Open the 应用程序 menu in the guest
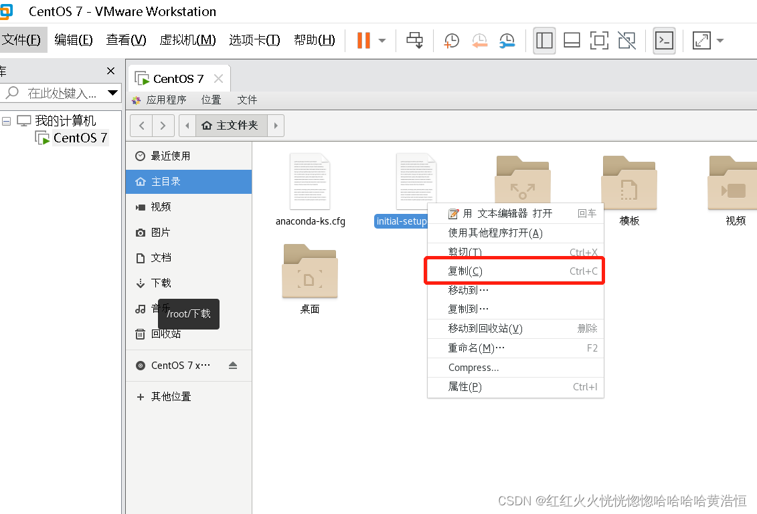 [166, 100]
